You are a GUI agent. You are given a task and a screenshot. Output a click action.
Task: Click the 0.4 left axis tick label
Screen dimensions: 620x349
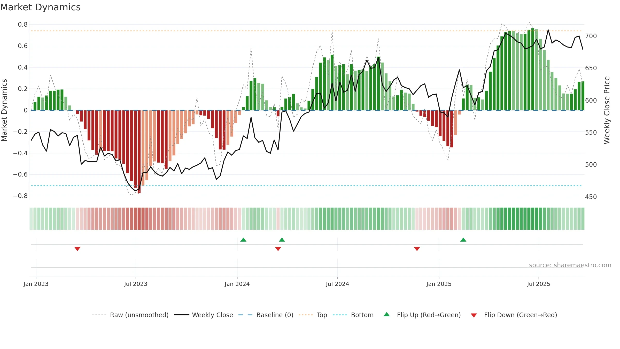click(23, 67)
